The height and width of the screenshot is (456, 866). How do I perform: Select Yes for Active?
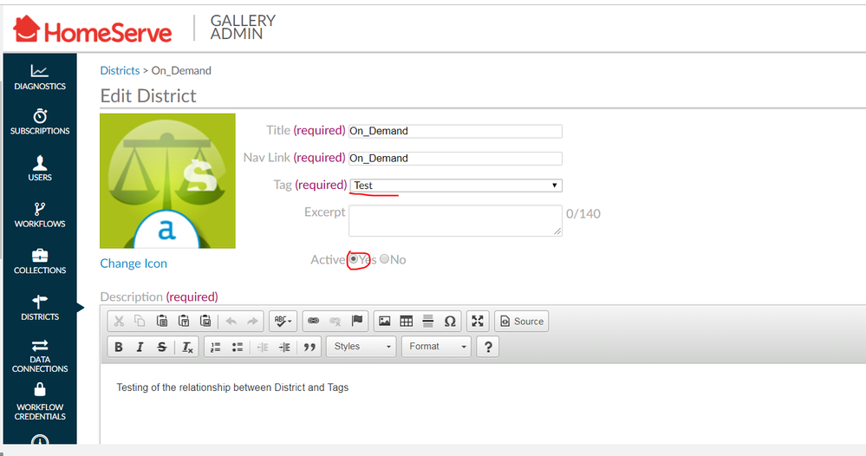click(x=354, y=259)
